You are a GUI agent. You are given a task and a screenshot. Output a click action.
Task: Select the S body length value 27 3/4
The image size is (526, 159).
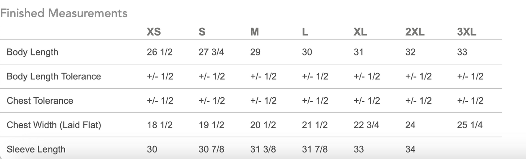click(x=211, y=52)
